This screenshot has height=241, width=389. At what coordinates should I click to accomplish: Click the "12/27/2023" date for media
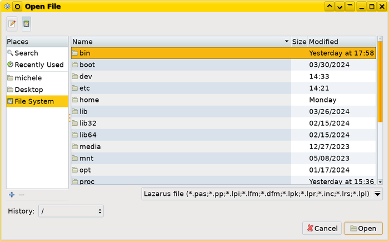coord(329,146)
